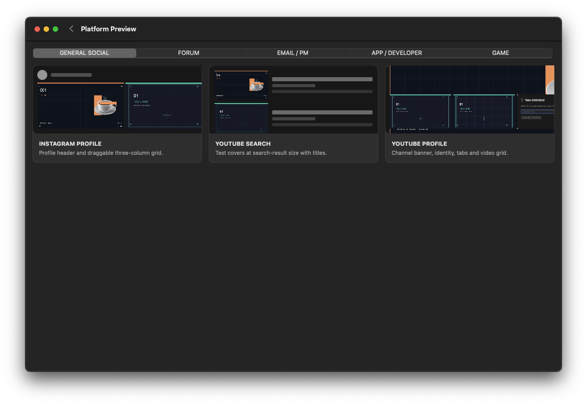Select the Email / PM tab

(293, 53)
